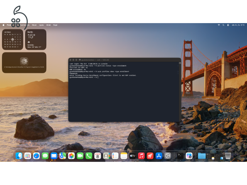
Task: Open Music app in dock
Action: click(141, 156)
